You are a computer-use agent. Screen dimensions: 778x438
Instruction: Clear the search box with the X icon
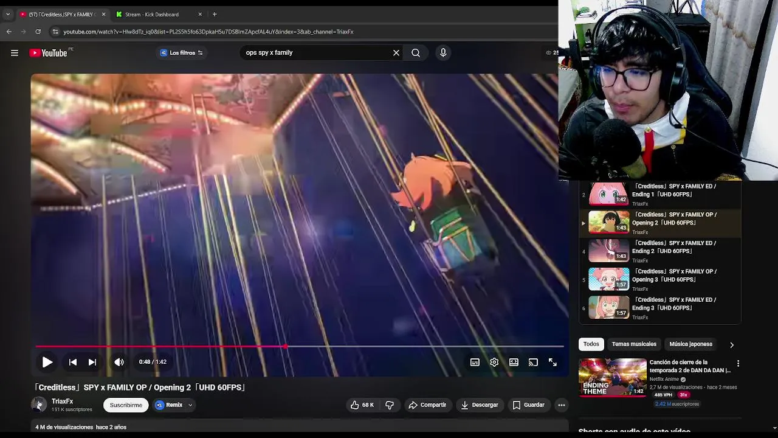click(x=396, y=53)
